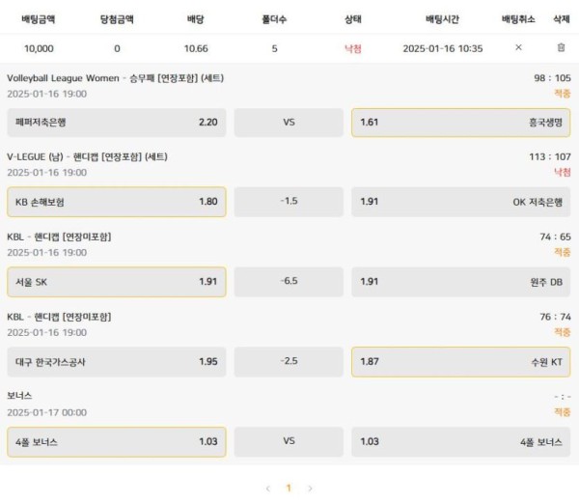This screenshot has width=579, height=503.
Task: Select 대구 한국가스공사 1.95 odds box
Action: pyautogui.click(x=117, y=362)
